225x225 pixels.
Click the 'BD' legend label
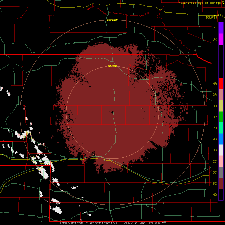[x=214, y=106]
